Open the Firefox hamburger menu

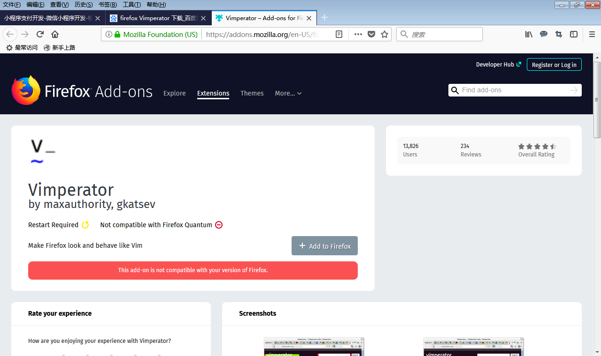[592, 34]
